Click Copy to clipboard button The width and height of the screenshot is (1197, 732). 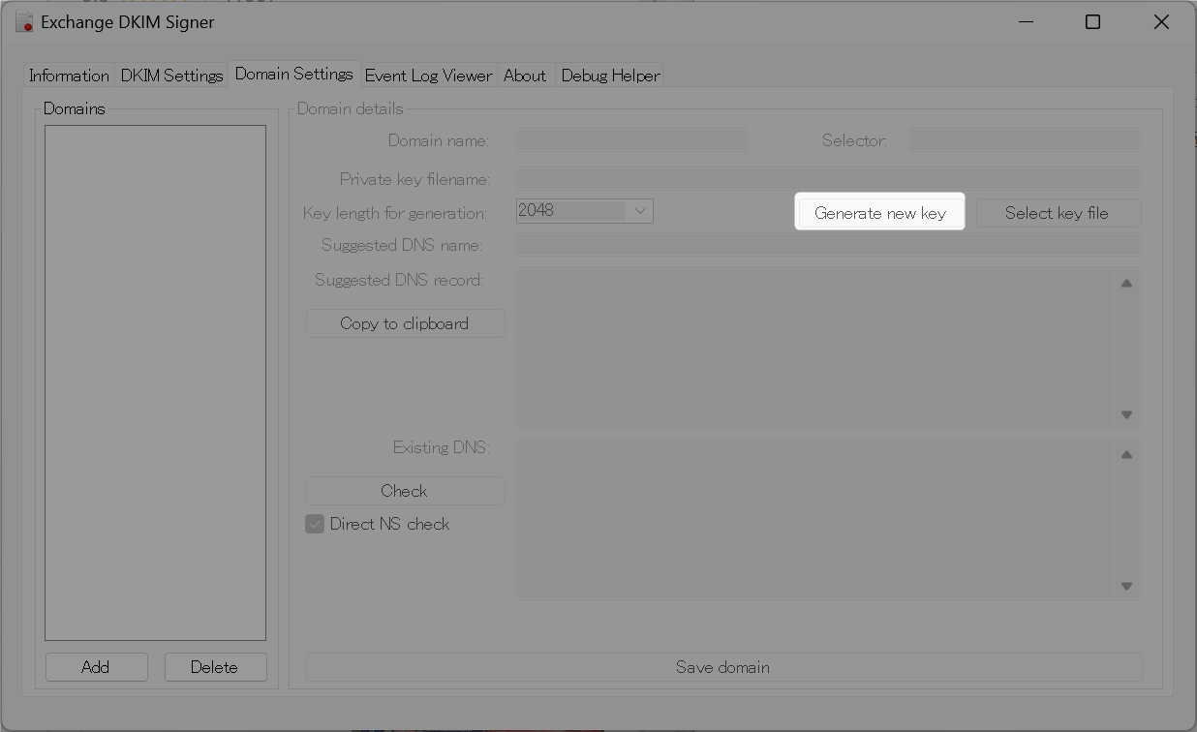pyautogui.click(x=405, y=323)
